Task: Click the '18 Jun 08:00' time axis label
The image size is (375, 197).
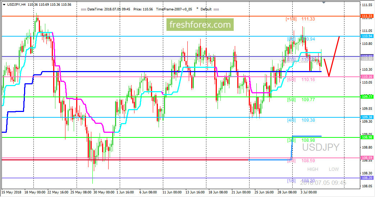Action: [x=218, y=192]
